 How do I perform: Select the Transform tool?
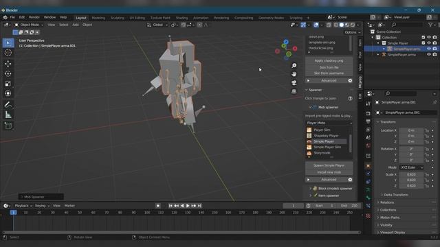pos(8,93)
